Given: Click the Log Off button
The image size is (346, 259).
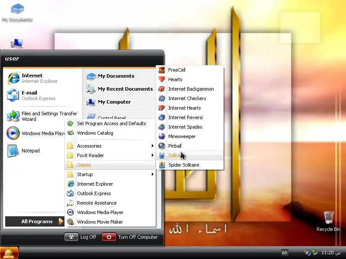Looking at the screenshot, I should [x=81, y=237].
